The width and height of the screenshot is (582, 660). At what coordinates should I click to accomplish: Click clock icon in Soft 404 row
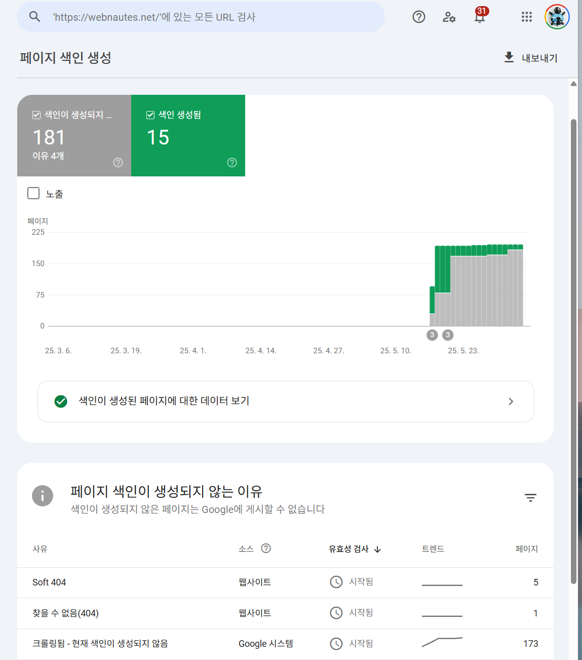pyautogui.click(x=336, y=582)
